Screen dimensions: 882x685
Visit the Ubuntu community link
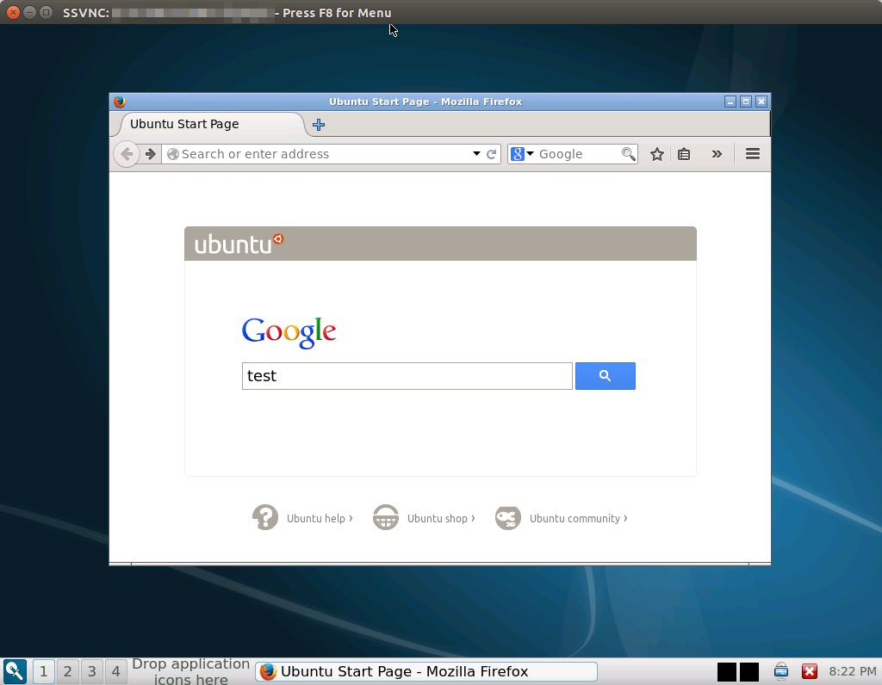pyautogui.click(x=575, y=518)
